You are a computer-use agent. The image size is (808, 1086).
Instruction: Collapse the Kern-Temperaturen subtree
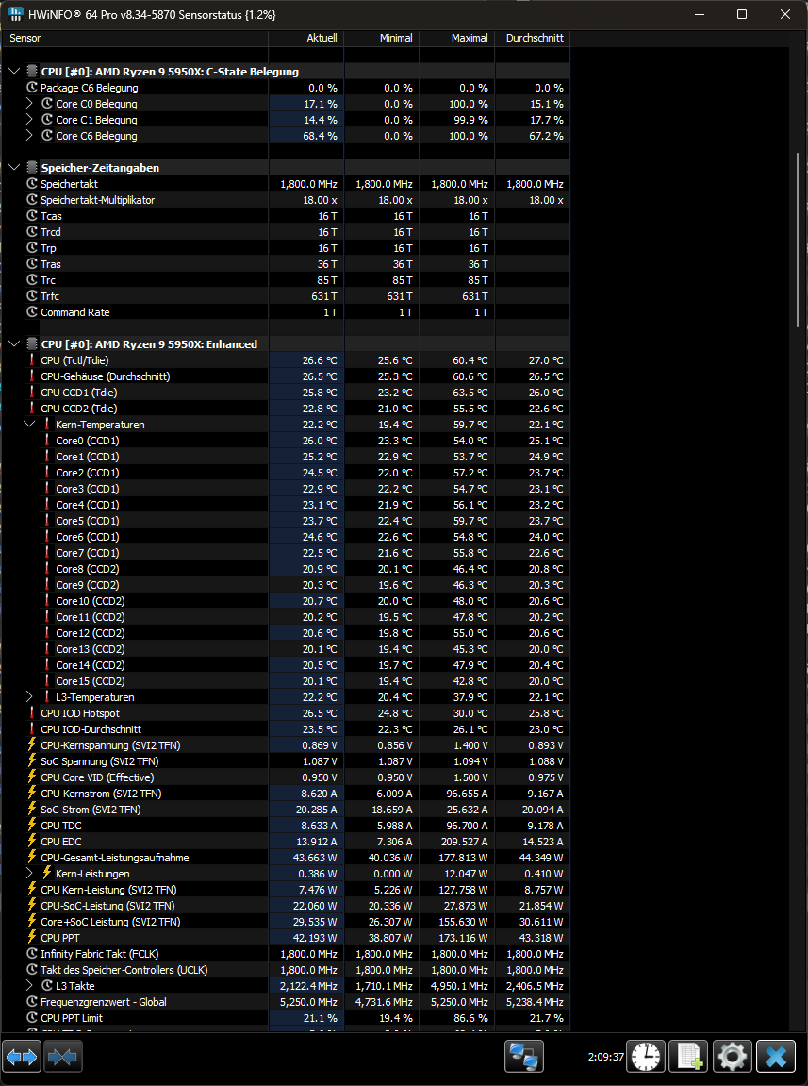[x=29, y=424]
